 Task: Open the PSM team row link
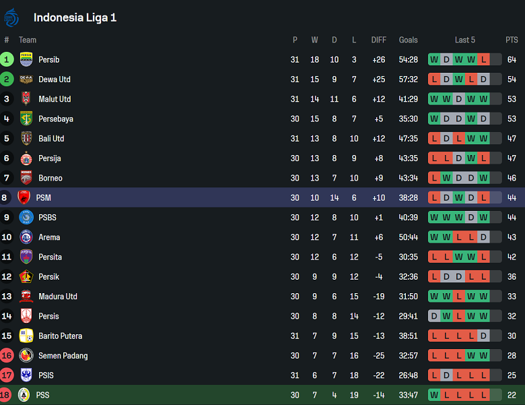(44, 198)
